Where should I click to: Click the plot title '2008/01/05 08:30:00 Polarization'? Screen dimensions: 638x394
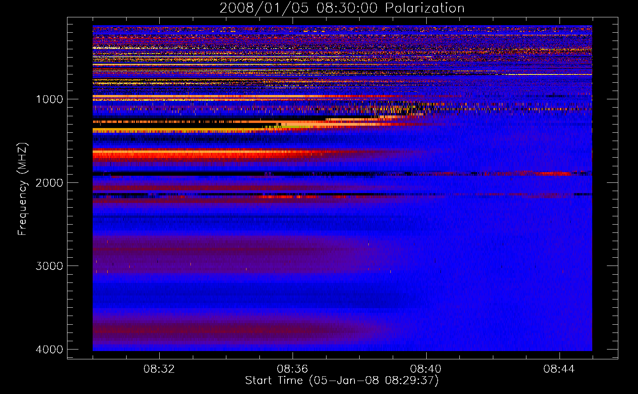342,8
